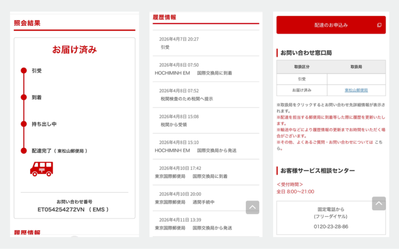The height and width of the screenshot is (249, 399).
Task: Follow the こちら FAQ link
Action: click(378, 142)
